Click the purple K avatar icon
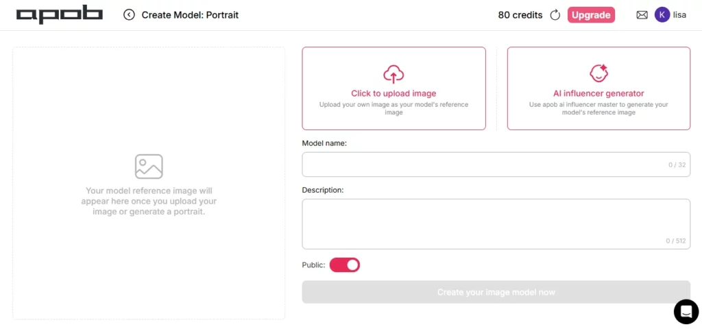Screen dimensions: 702x331 coord(662,14)
